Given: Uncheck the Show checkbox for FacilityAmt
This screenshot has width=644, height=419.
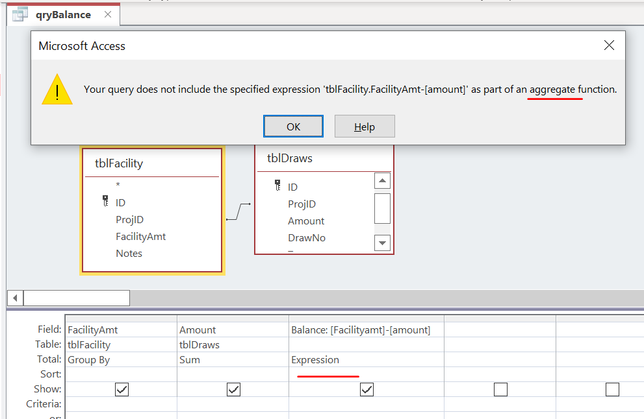Looking at the screenshot, I should point(122,389).
